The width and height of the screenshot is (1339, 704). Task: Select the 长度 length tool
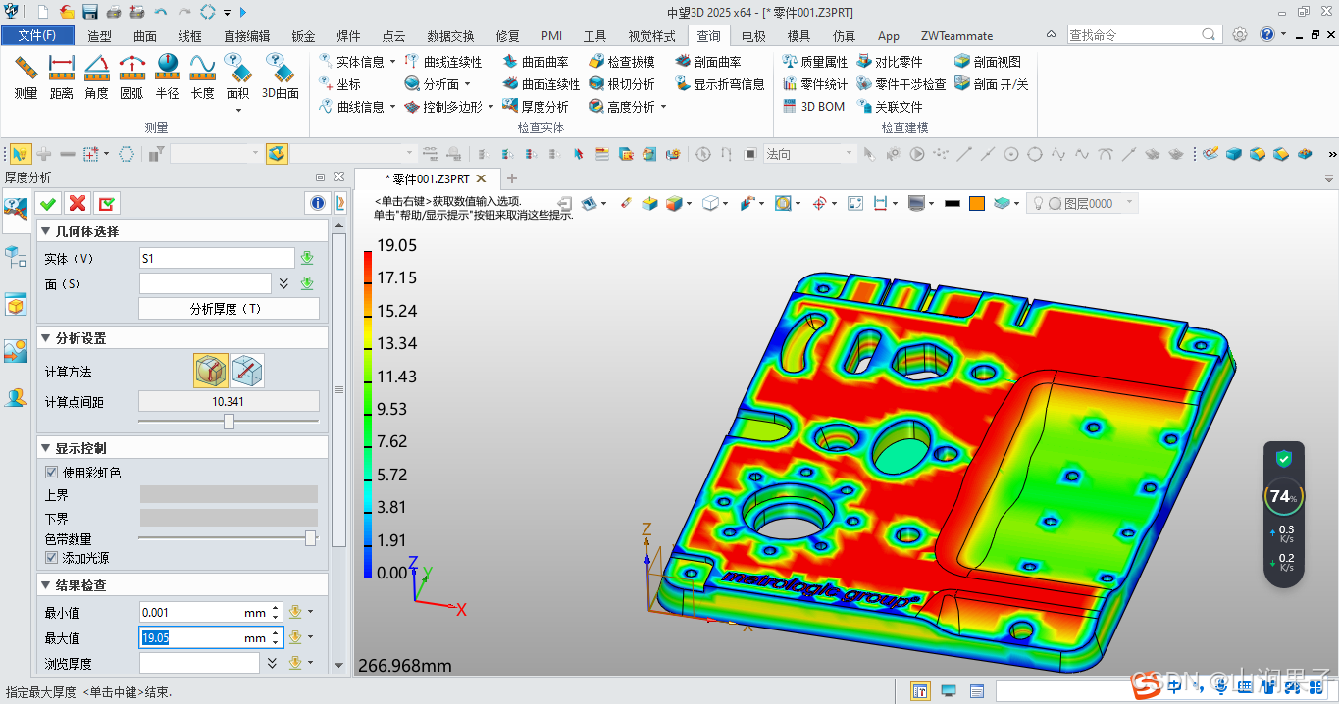point(202,77)
